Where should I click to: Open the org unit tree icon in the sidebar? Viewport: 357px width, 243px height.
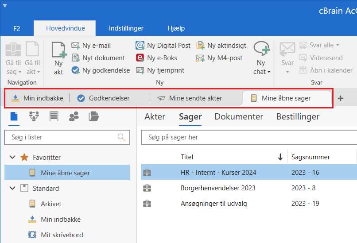(34, 116)
